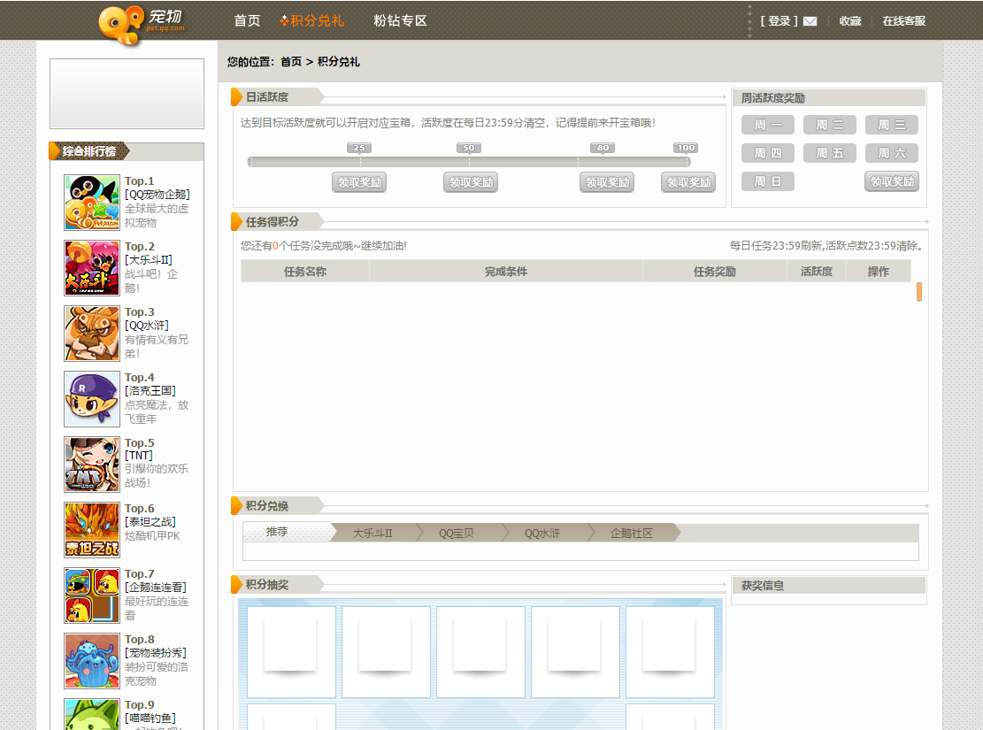Click 首页 in the breadcrumb
The height and width of the screenshot is (730, 983).
[x=291, y=61]
